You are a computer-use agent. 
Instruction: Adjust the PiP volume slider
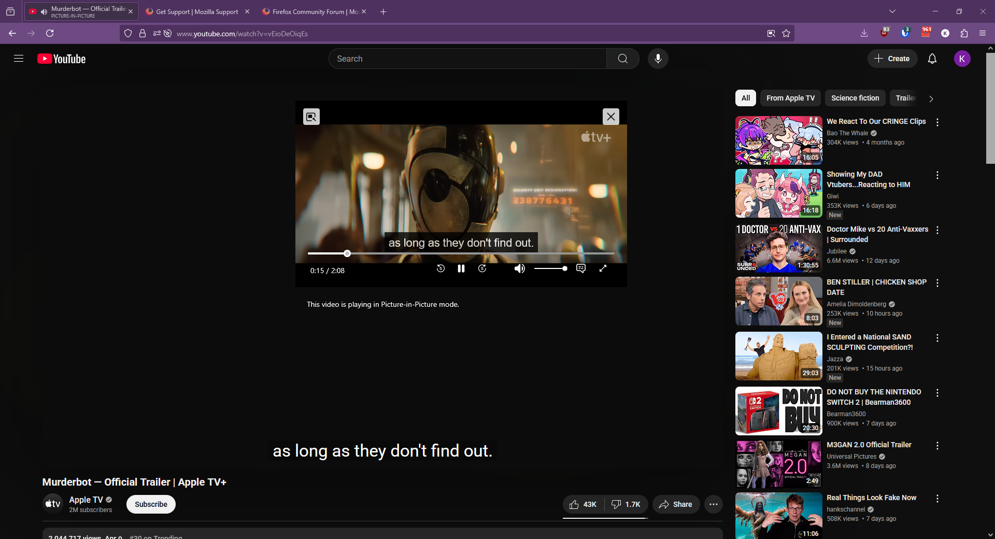[550, 268]
